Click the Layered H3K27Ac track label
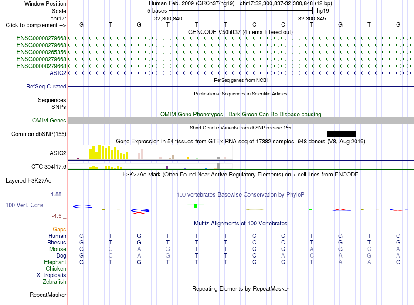 (x=28, y=181)
